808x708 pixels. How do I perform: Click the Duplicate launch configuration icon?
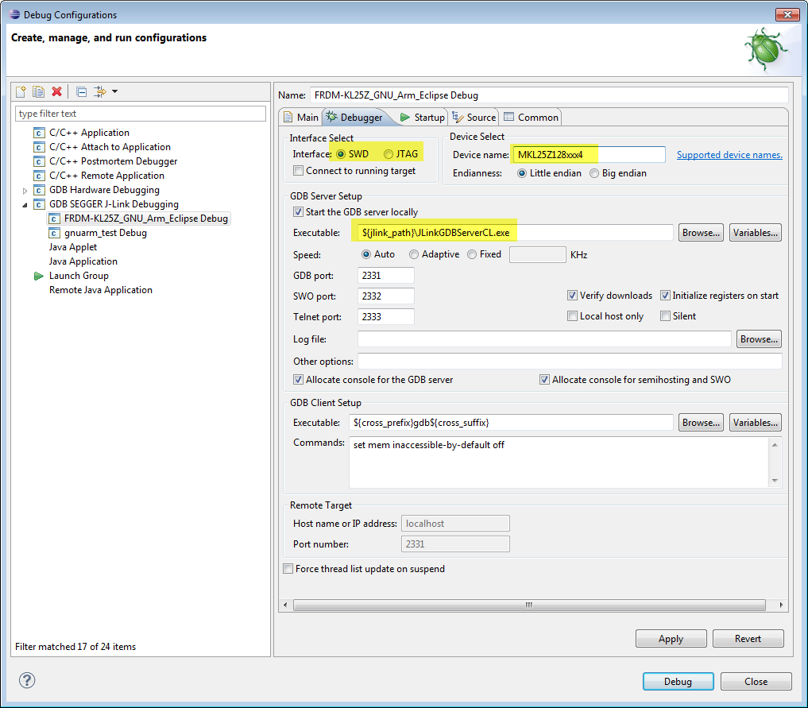(x=38, y=92)
